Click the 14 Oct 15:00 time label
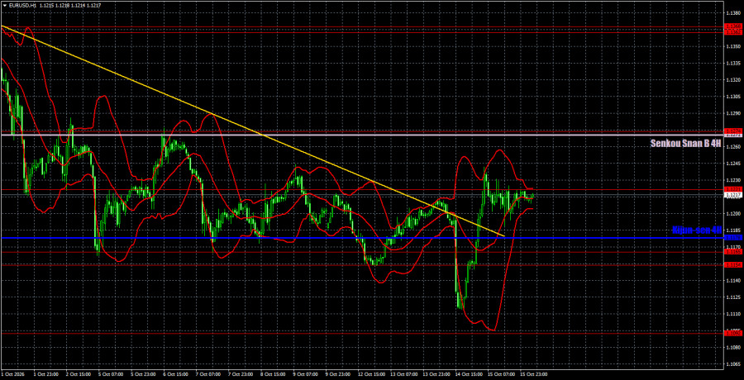 point(468,374)
